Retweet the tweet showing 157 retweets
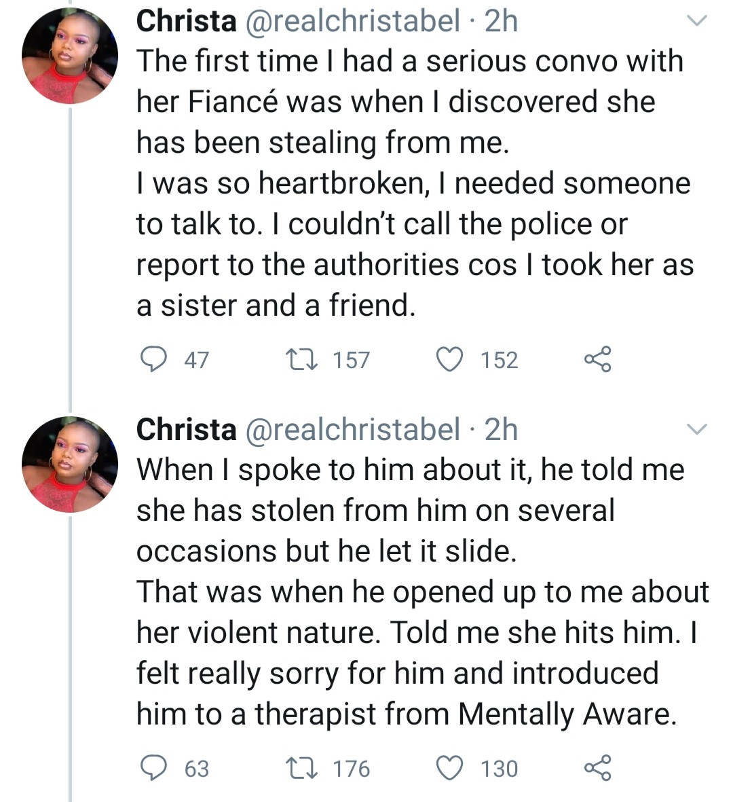 [297, 359]
